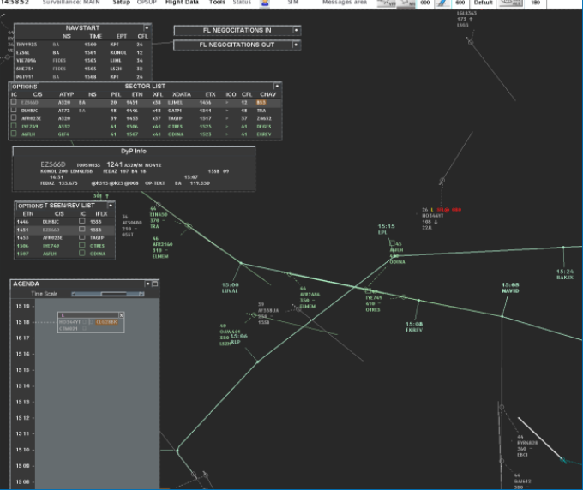Open the Tools menu

click(219, 3)
